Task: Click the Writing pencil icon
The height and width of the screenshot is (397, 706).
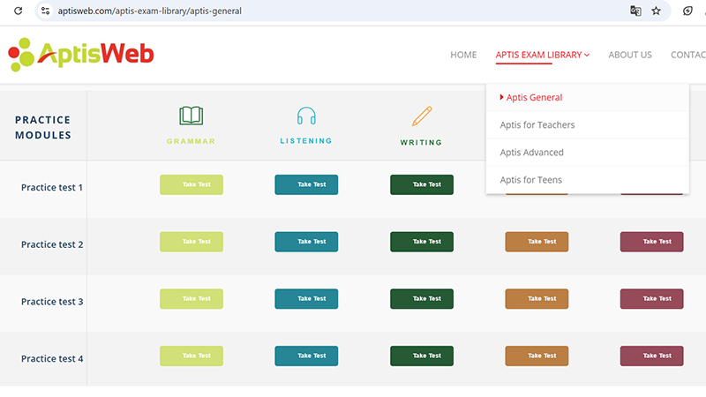Action: pos(422,116)
